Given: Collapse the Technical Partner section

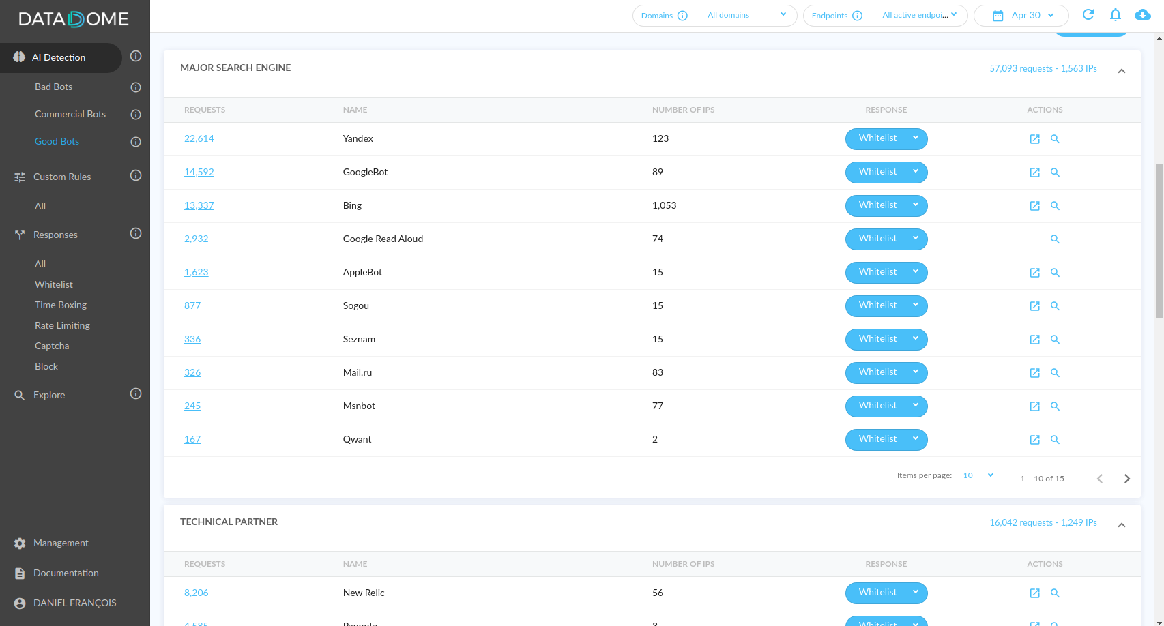Looking at the screenshot, I should [x=1122, y=525].
